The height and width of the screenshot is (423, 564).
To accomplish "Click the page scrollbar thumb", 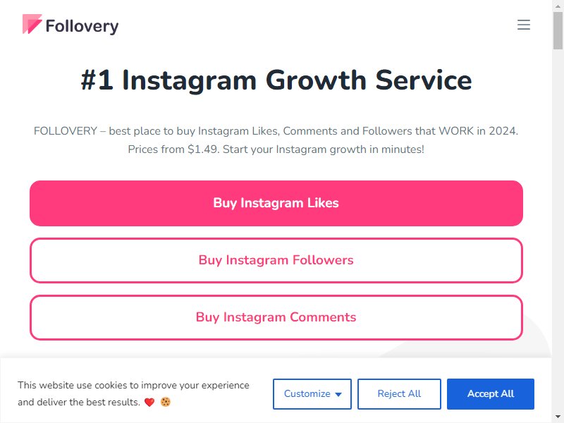I will (558, 30).
